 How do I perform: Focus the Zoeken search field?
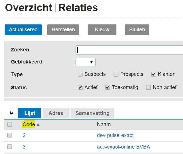coord(130,50)
